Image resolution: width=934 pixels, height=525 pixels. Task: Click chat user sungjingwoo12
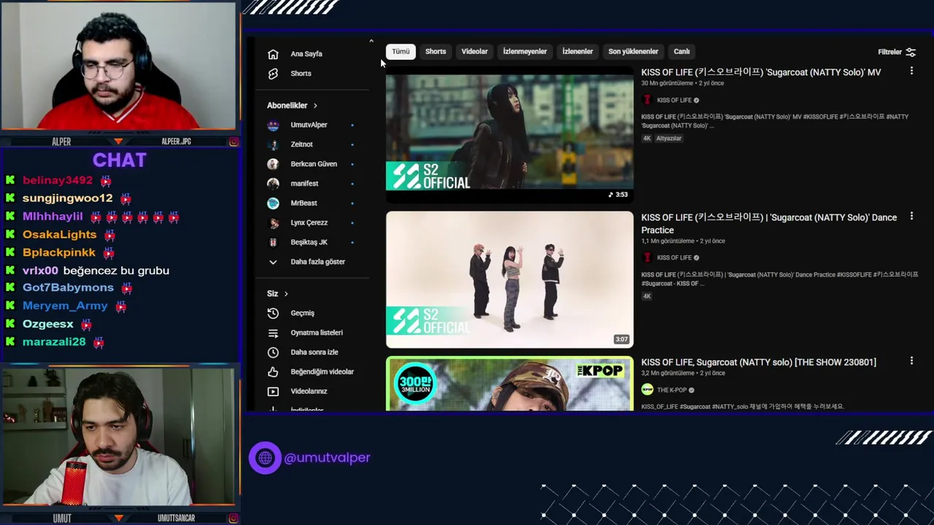point(68,198)
